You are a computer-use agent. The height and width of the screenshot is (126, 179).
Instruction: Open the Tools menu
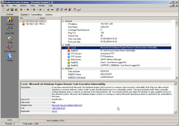32,6
